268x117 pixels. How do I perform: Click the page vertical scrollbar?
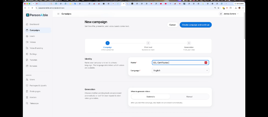coord(244,26)
